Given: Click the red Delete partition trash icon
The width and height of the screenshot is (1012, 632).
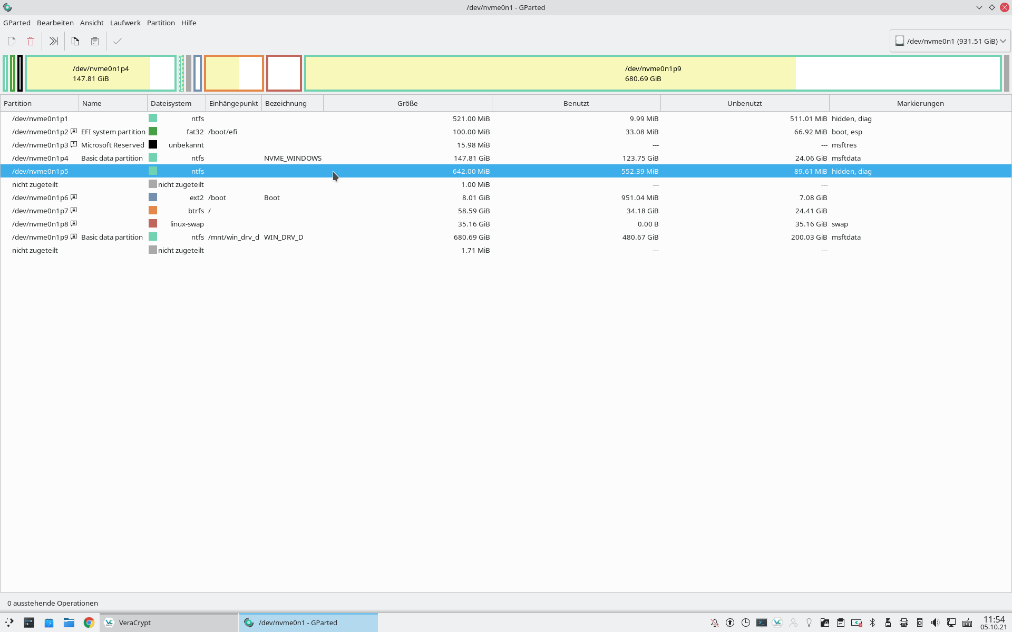Looking at the screenshot, I should click(x=31, y=41).
